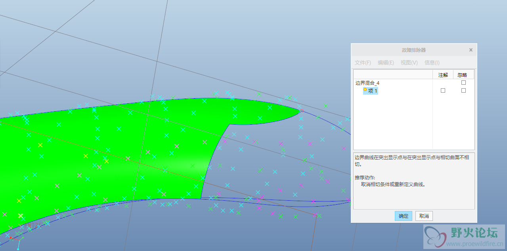Click the butterfly logo in the 野火论坛 watermark
507x251 pixels.
(435, 237)
